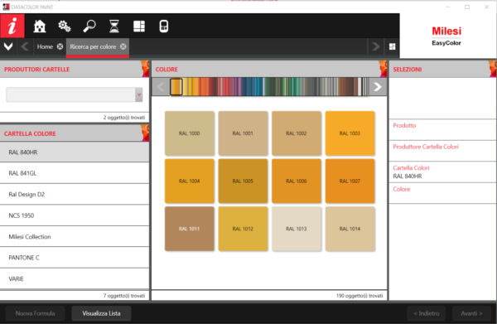Pick the RAL 1012 swatch

[x=243, y=229]
